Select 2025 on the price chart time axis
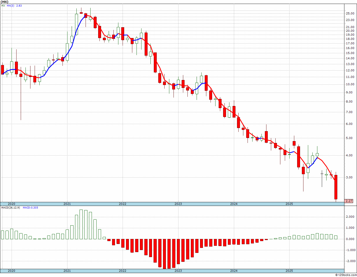The height and width of the screenshot is (277, 357). 289,204
